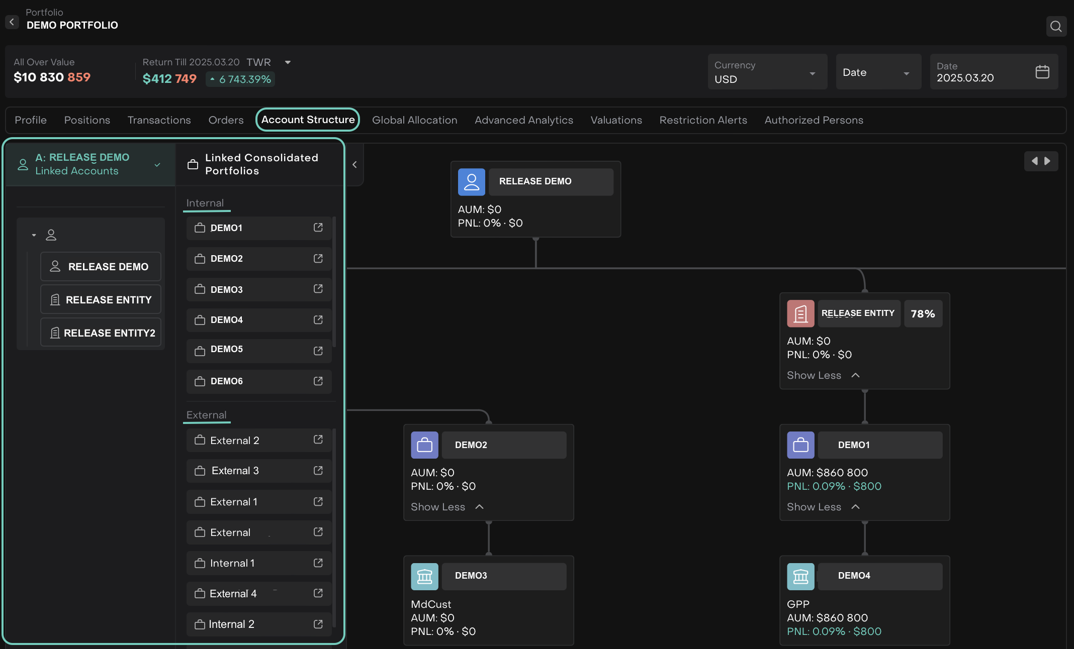
Task: Collapse linked accounts tree triangle
Action: (x=34, y=235)
